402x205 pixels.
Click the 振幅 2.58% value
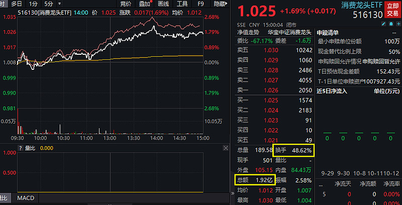click(304, 180)
